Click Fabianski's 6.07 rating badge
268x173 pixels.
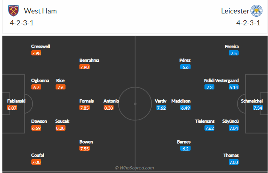point(13,107)
